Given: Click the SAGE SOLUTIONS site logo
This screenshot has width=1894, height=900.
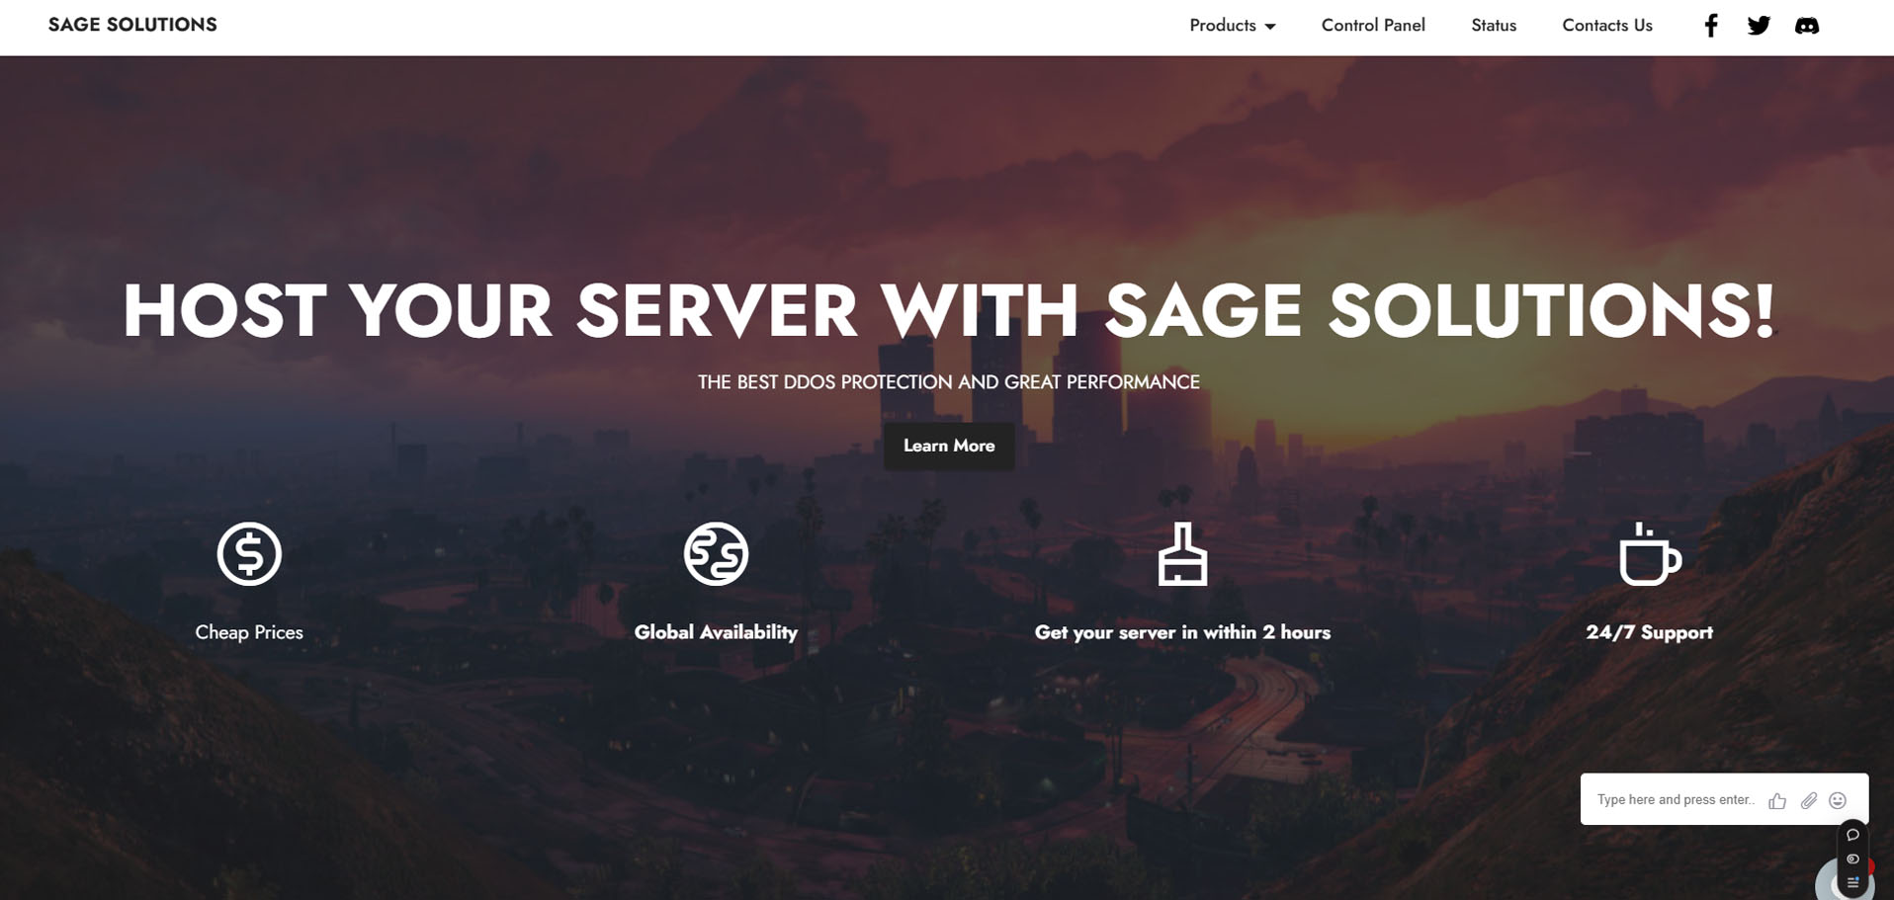Looking at the screenshot, I should coord(132,25).
